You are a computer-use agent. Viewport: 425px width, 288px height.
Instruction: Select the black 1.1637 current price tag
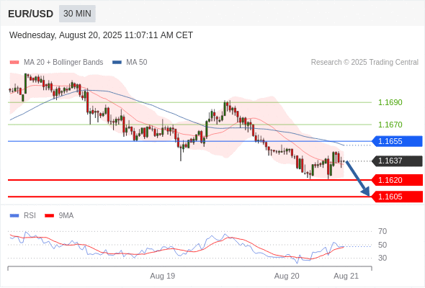[397, 161]
